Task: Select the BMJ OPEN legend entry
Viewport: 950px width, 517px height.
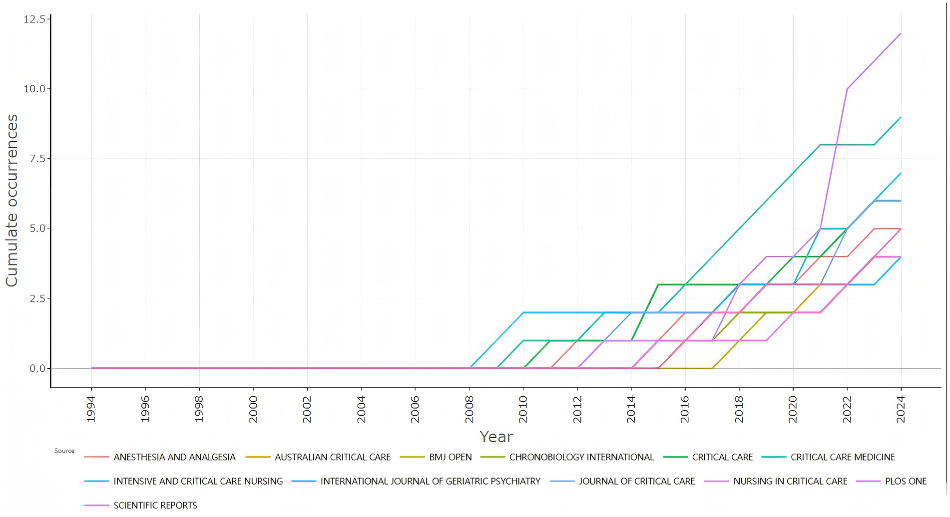Action: 436,457
